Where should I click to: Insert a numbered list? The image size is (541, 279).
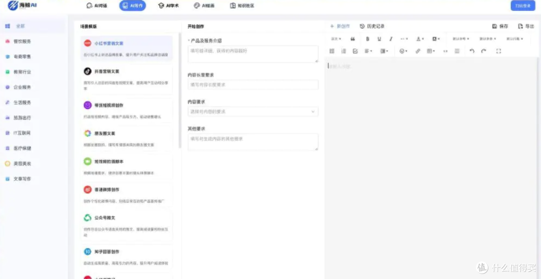pyautogui.click(x=344, y=51)
